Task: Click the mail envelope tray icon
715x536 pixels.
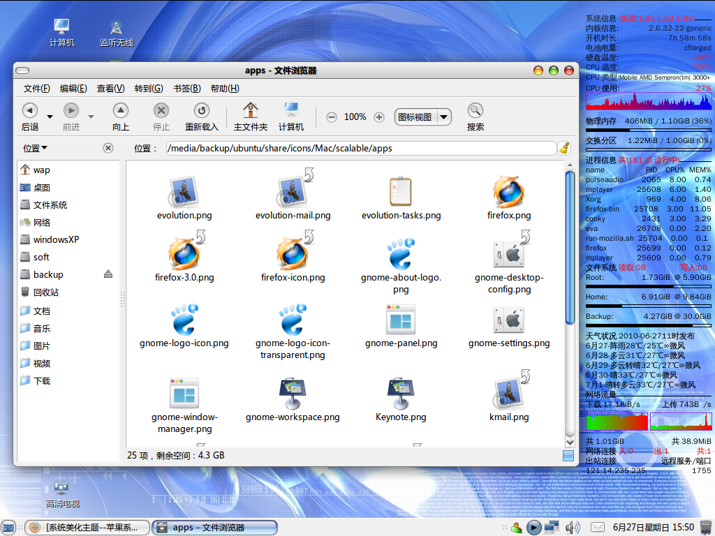Action: point(598,528)
